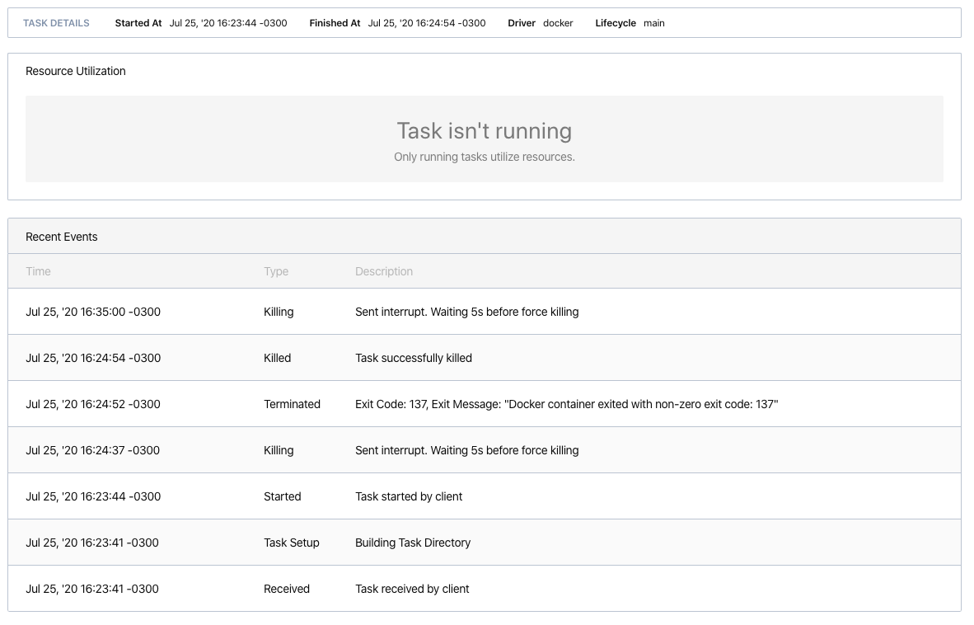
Task: Click "Task received by client" description
Action: 412,589
